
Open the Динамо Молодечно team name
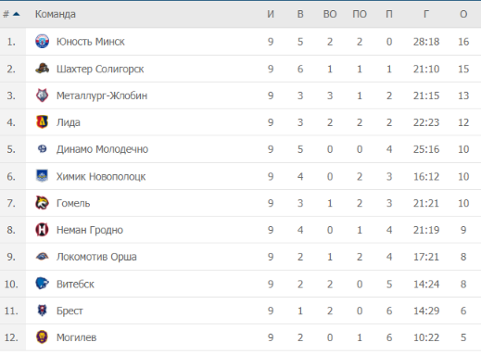pos(102,149)
